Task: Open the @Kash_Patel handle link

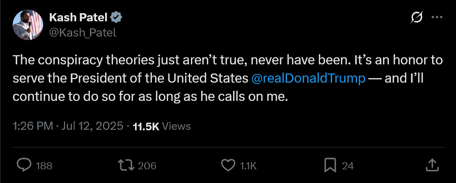Action: (x=83, y=32)
